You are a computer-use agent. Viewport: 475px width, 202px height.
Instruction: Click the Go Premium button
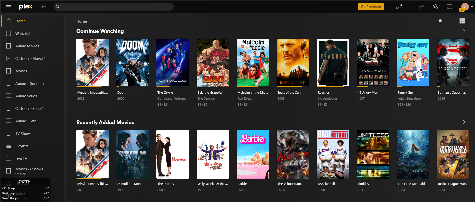tap(371, 7)
